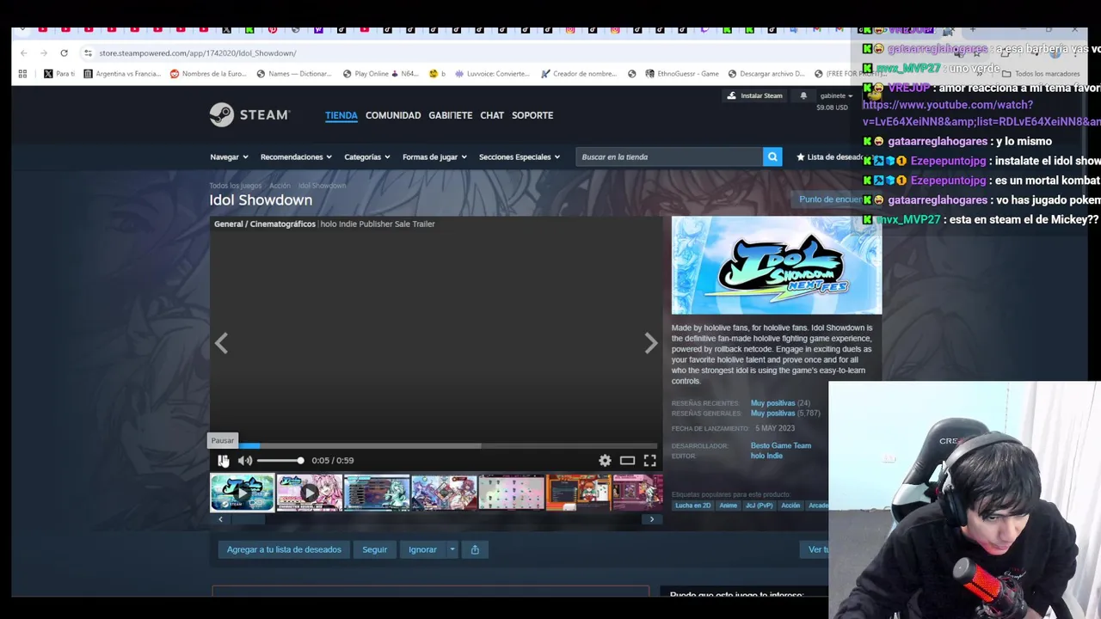Click the Seguir button
The height and width of the screenshot is (619, 1101).
[x=374, y=549]
